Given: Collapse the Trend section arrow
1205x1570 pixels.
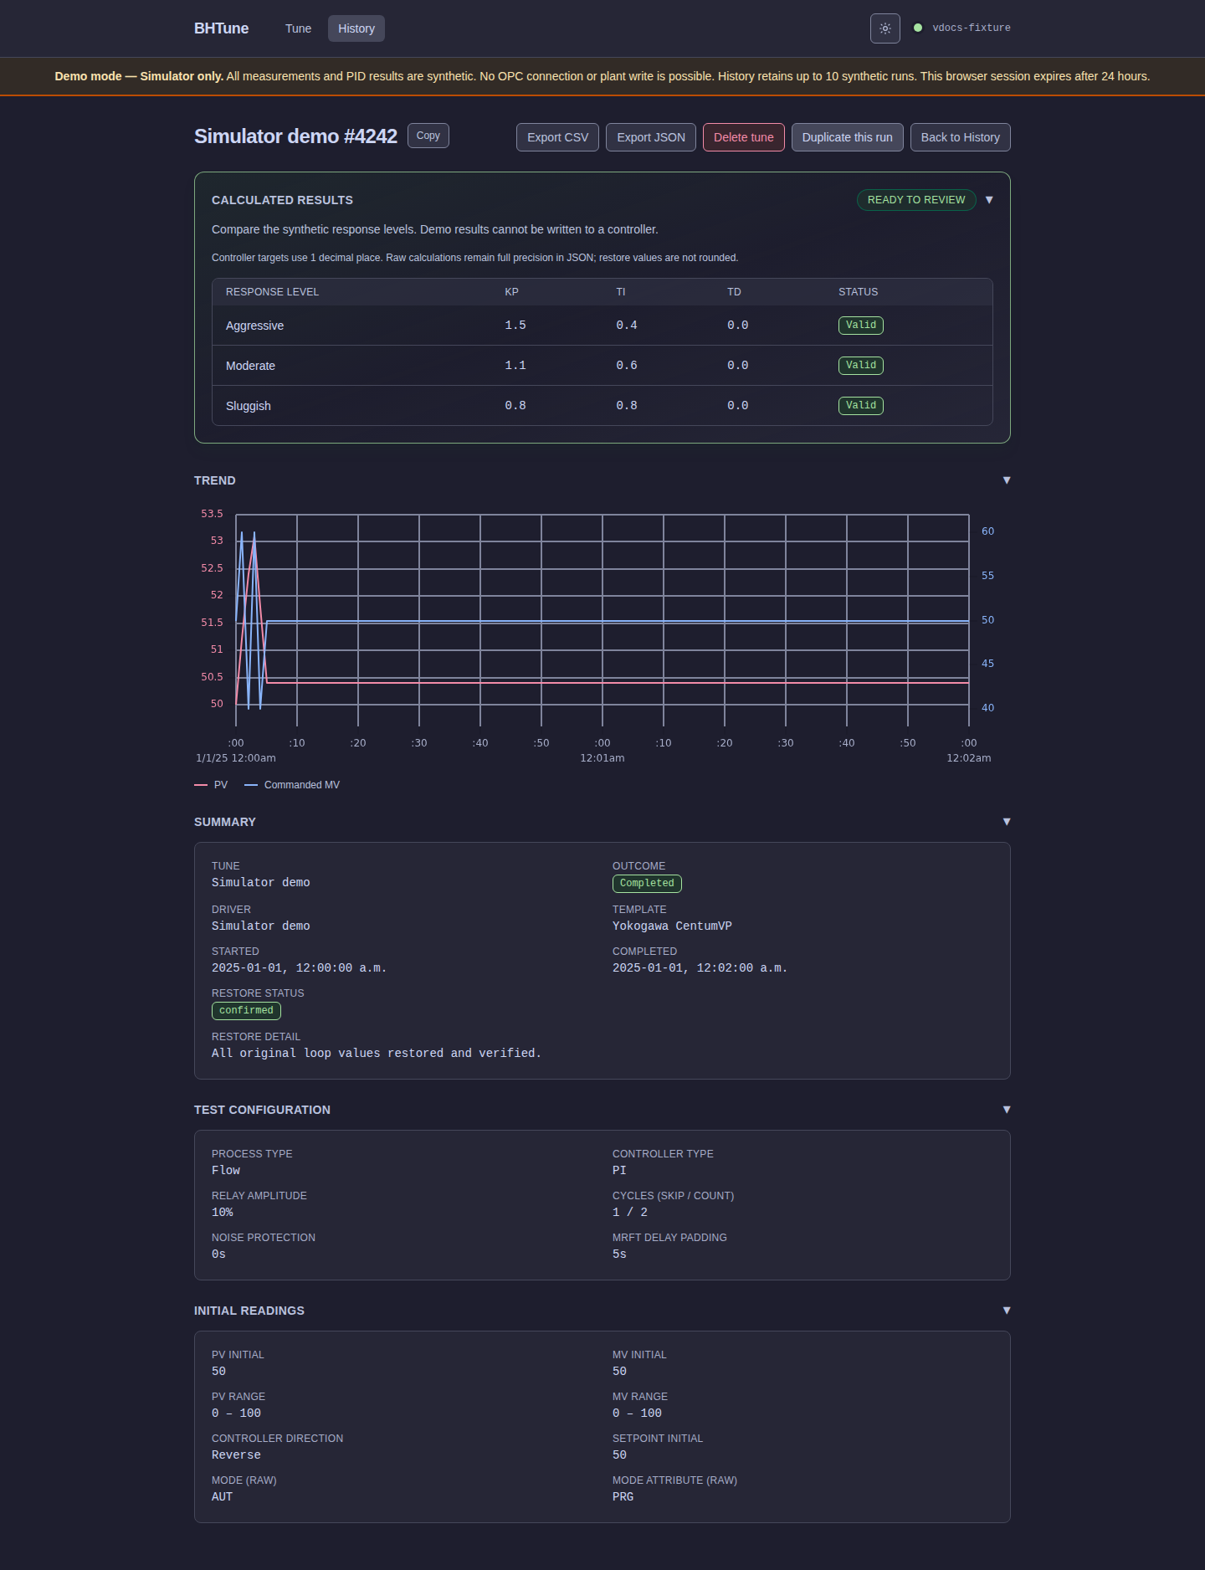Looking at the screenshot, I should [x=1007, y=480].
